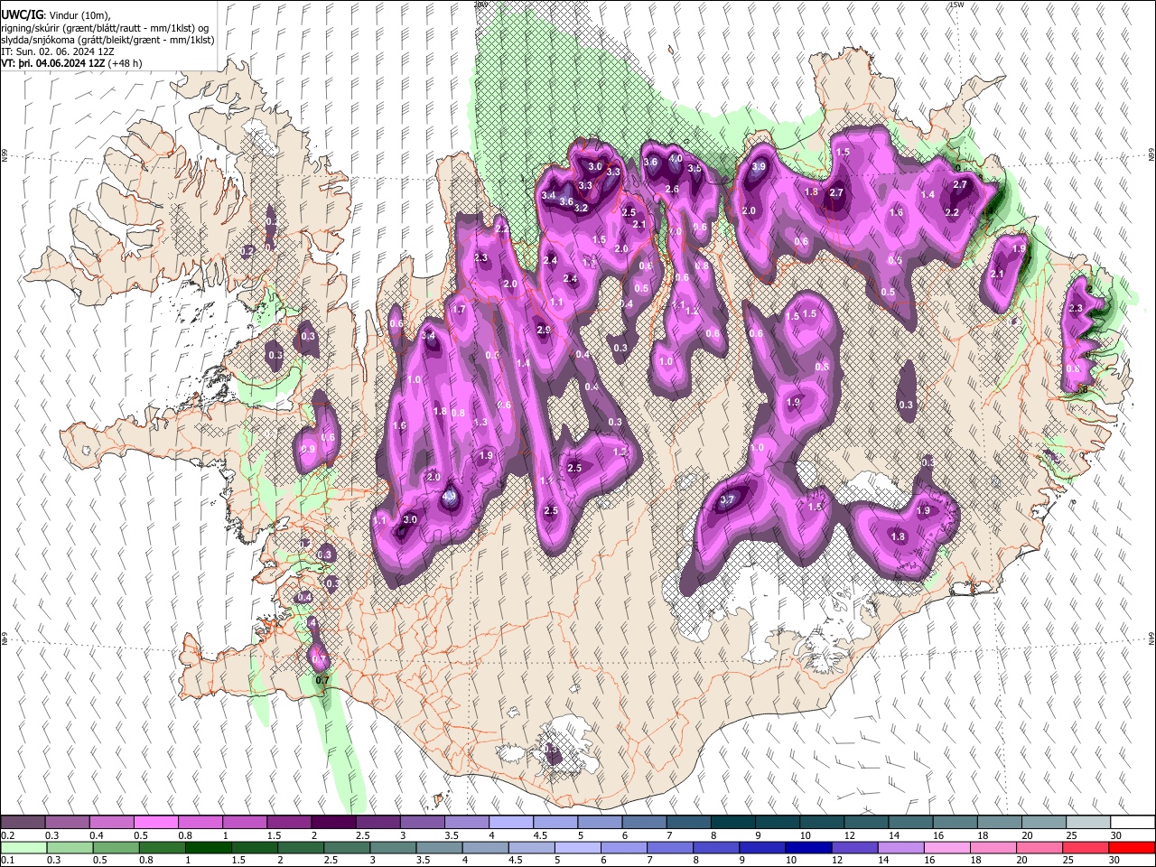Click the light-green 0.1 swatch in the lower rain legend
1156x867 pixels.
point(23,847)
